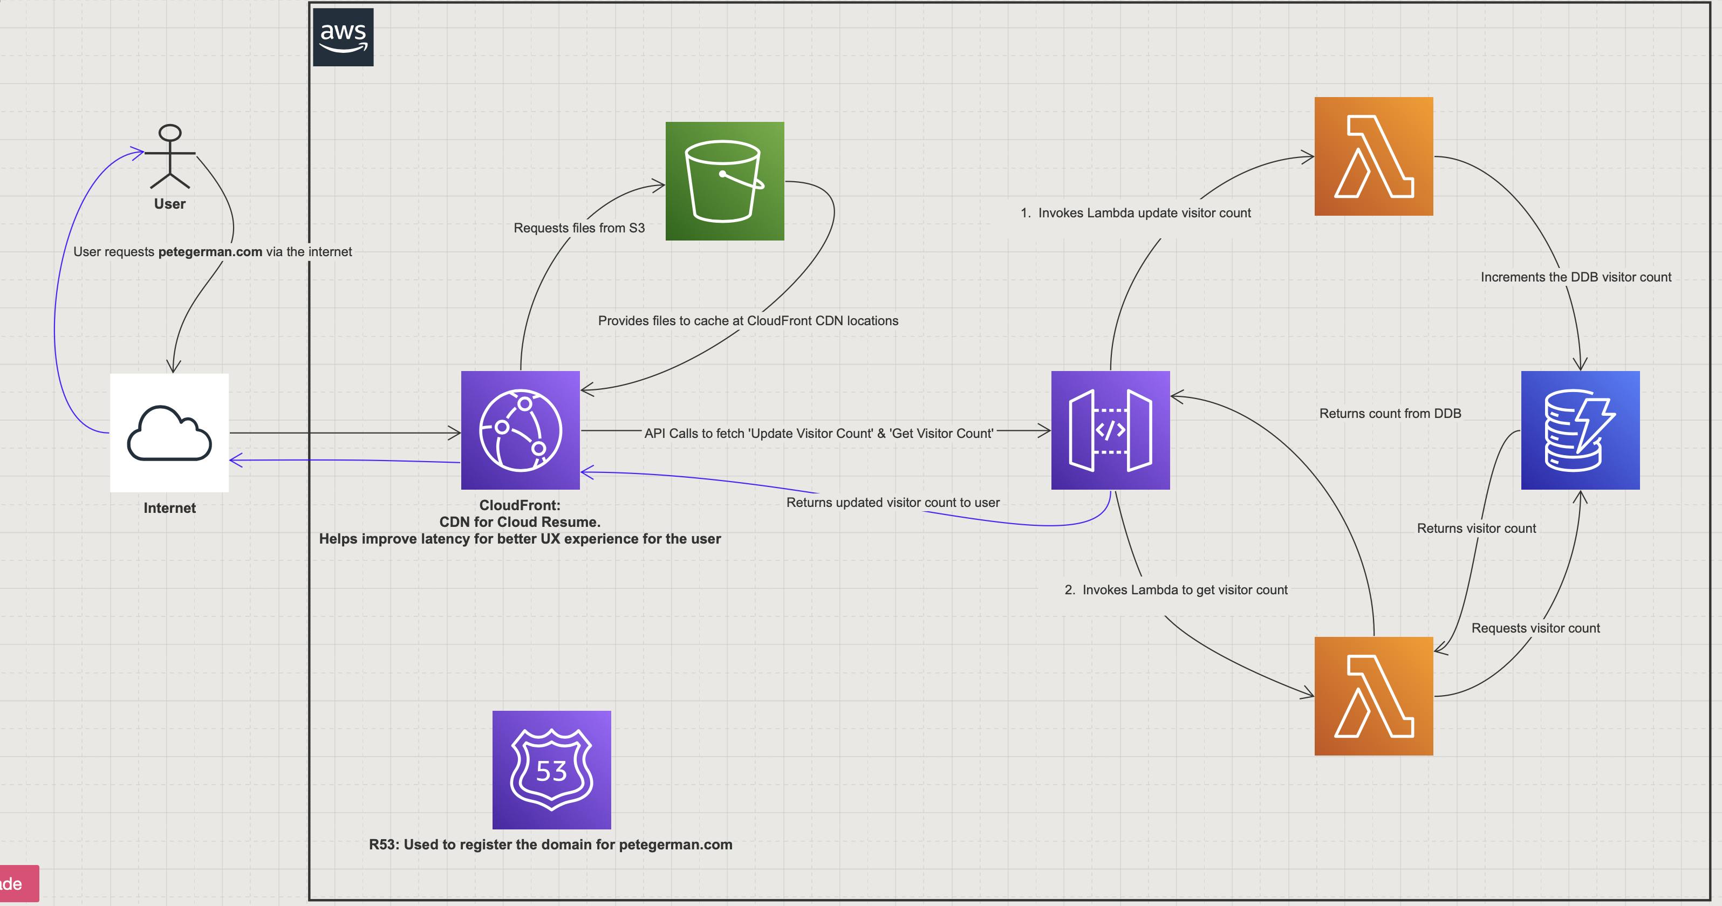The image size is (1722, 906).
Task: Click 'API Calls to fetch' edge label
Action: [x=819, y=433]
